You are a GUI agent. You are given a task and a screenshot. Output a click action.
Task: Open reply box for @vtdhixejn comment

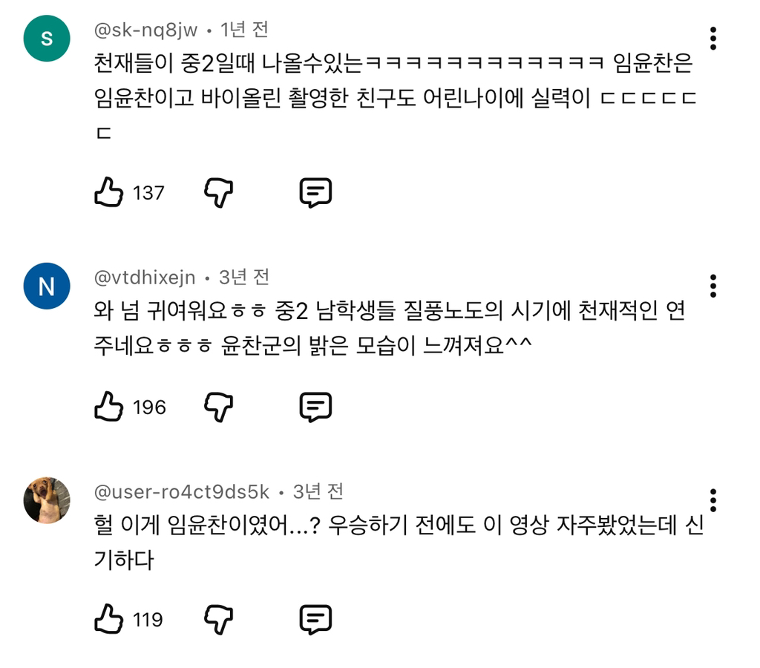pyautogui.click(x=315, y=407)
